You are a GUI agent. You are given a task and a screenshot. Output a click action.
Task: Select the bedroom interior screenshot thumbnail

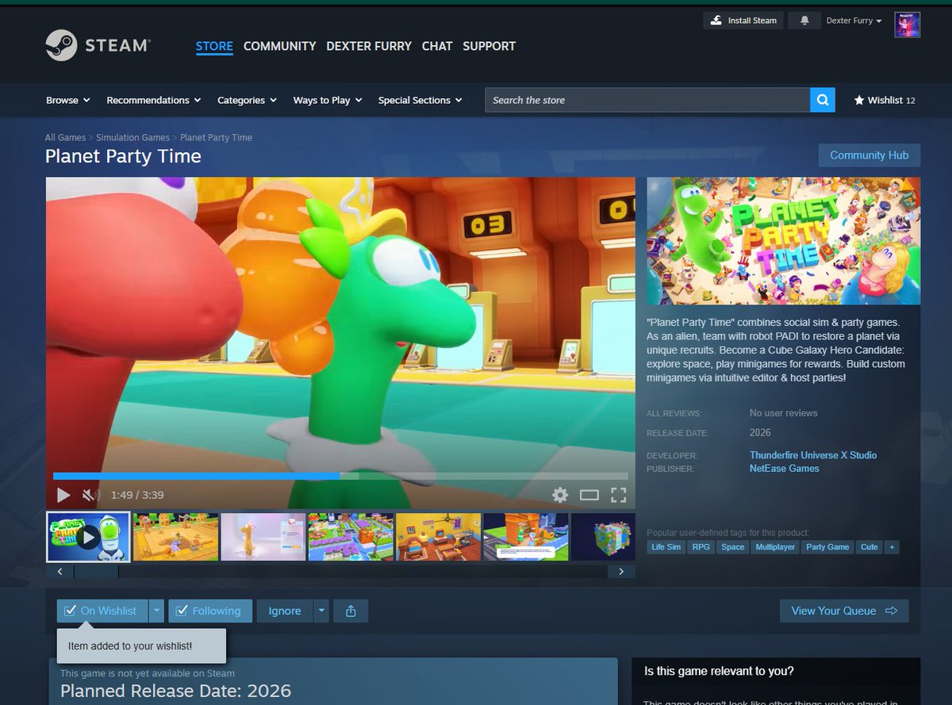(438, 537)
